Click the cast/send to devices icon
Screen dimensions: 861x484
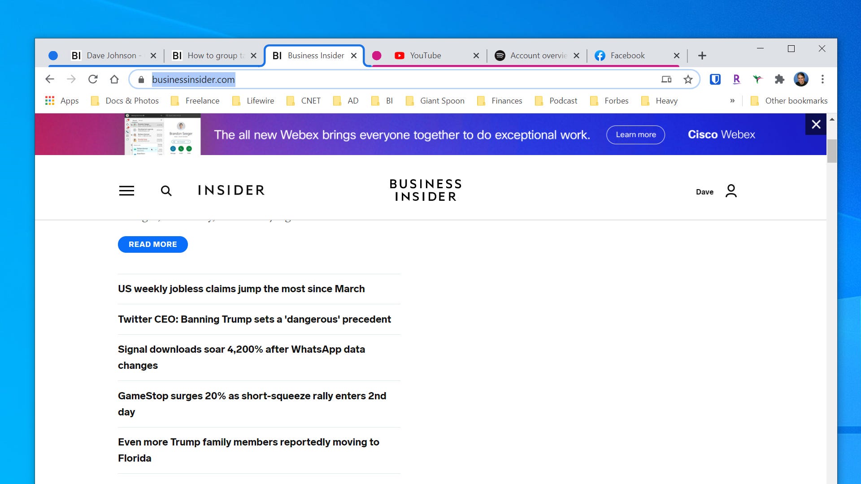coord(666,80)
